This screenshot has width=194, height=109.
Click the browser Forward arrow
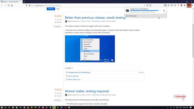pyautogui.click(x=5, y=5)
